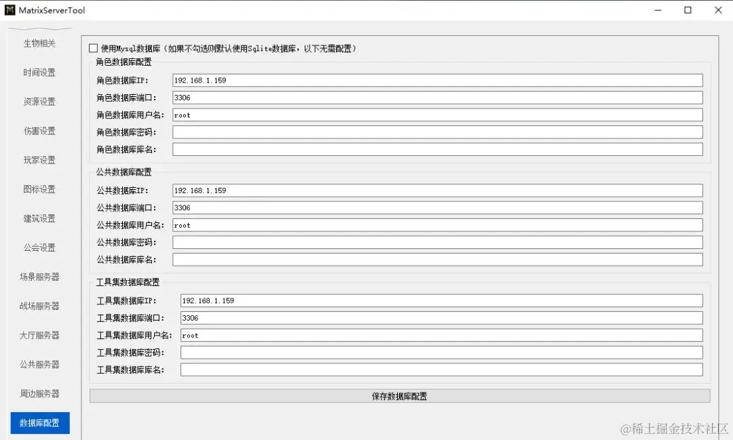
Task: Focus the 工具集数据库用户名 field
Action: (442, 336)
